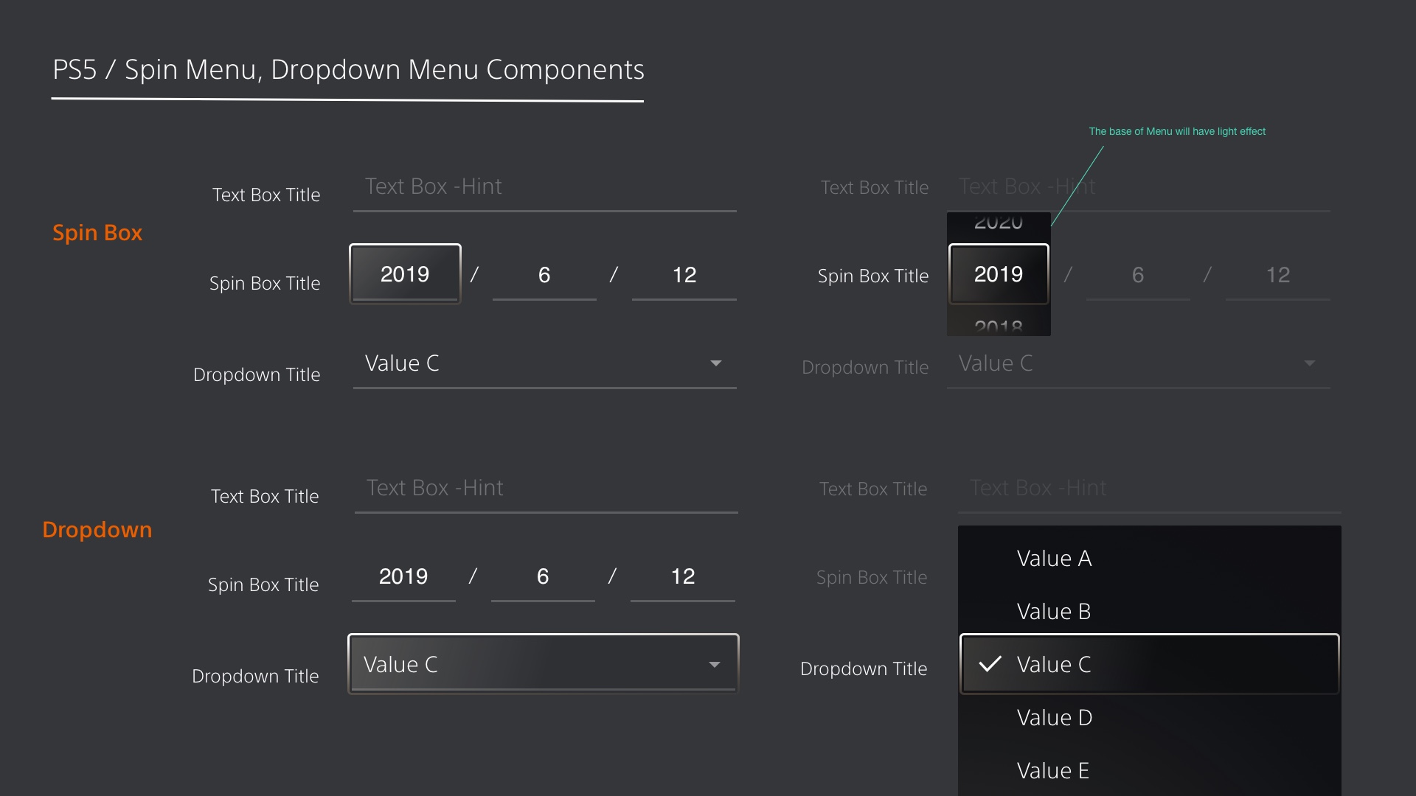Click the unfocused 2019 field in the Dropdown section

[403, 576]
